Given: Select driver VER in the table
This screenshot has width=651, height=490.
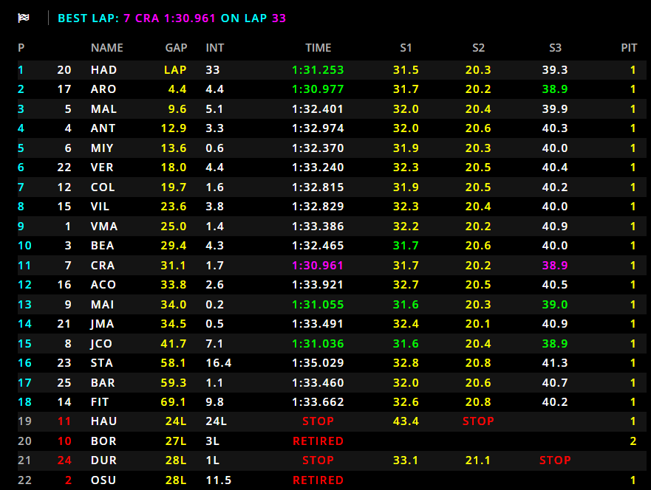Looking at the screenshot, I should [102, 168].
